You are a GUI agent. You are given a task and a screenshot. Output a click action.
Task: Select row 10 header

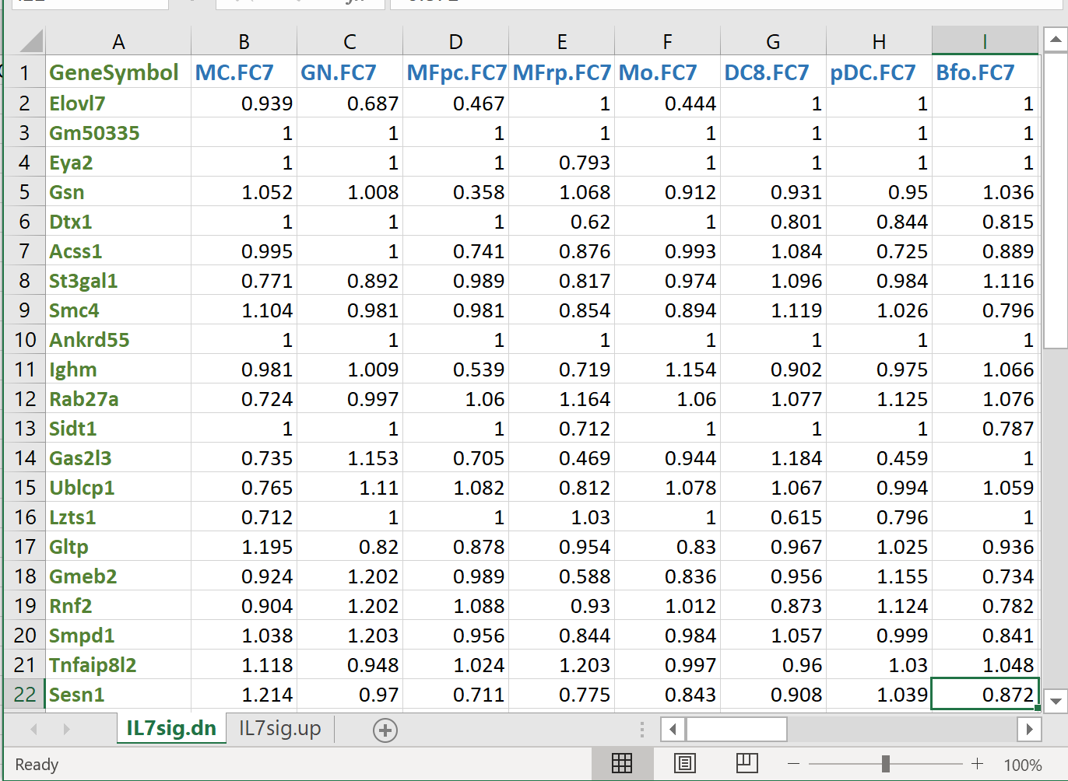click(x=25, y=340)
